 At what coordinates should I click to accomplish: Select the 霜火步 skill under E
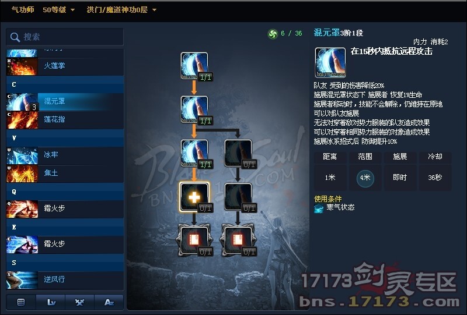tap(65, 245)
